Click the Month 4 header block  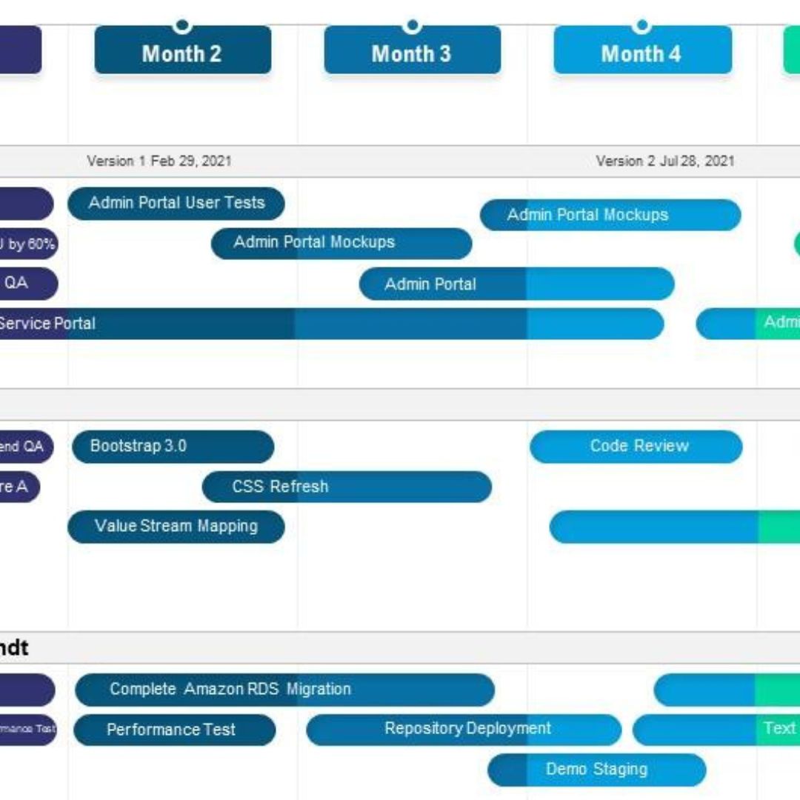pyautogui.click(x=642, y=53)
